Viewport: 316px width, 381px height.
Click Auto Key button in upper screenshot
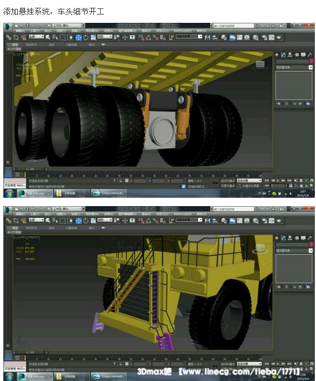click(228, 180)
